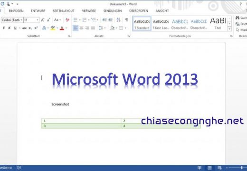Viewport: 247px width, 171px height.
Task: Click the Ersetzen replace icon
Action: click(x=237, y=24)
